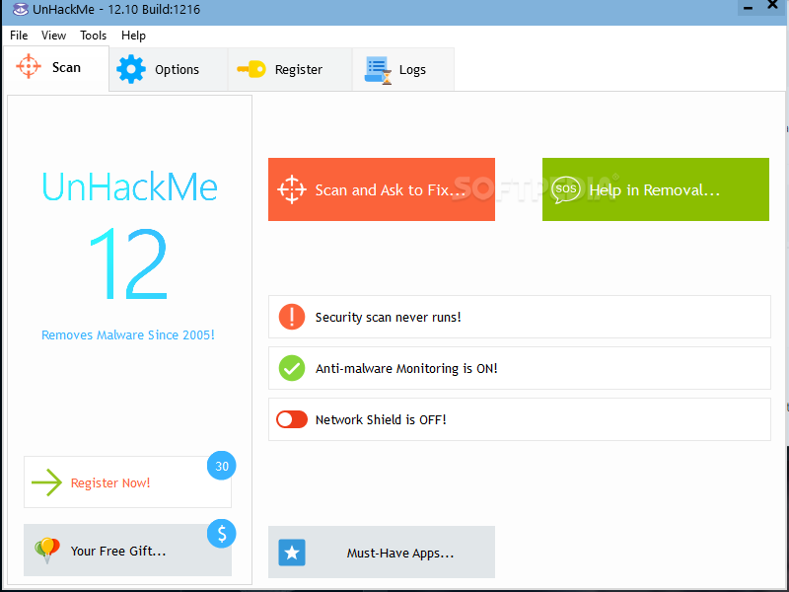
Task: Click UnHackMe app icon in title bar
Action: 20,9
